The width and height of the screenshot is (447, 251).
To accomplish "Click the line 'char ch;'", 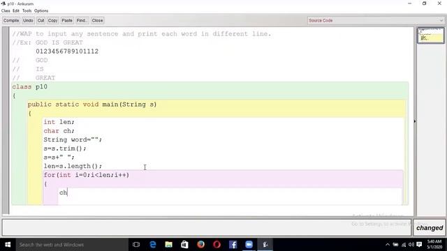I will tap(59, 130).
